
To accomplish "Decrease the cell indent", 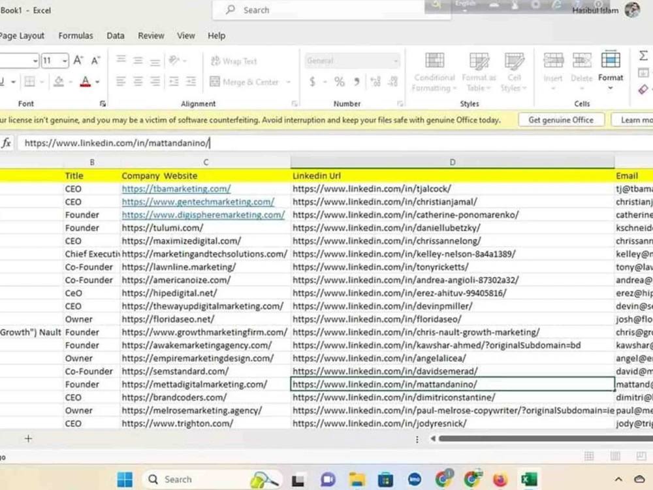I will click(174, 81).
